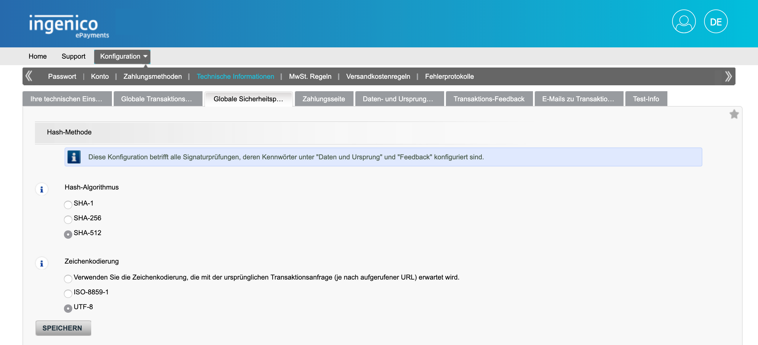Add page to favorites with star icon
Viewport: 758px width, 345px height.
click(734, 114)
